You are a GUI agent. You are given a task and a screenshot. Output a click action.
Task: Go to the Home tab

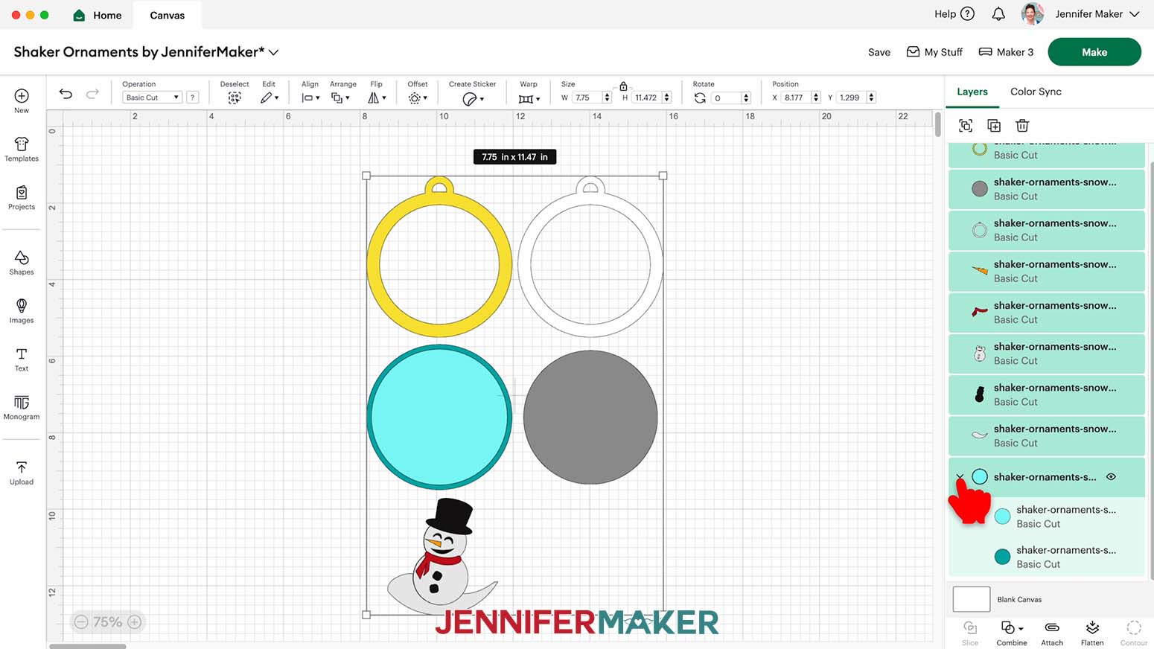[98, 15]
